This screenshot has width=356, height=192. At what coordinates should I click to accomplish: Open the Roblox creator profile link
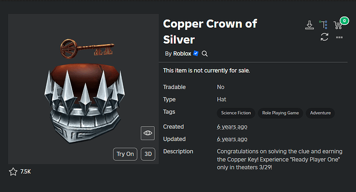(x=182, y=54)
